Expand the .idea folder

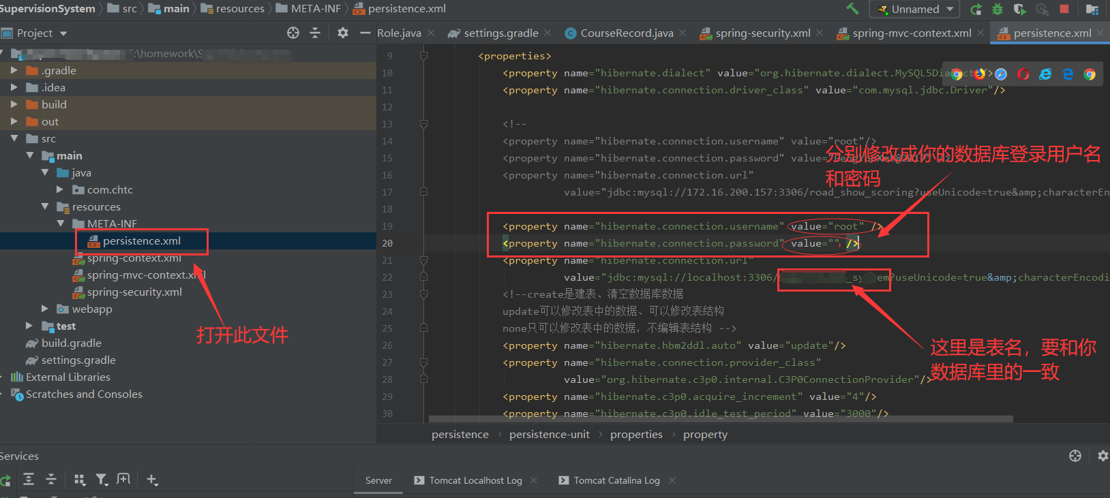(14, 87)
